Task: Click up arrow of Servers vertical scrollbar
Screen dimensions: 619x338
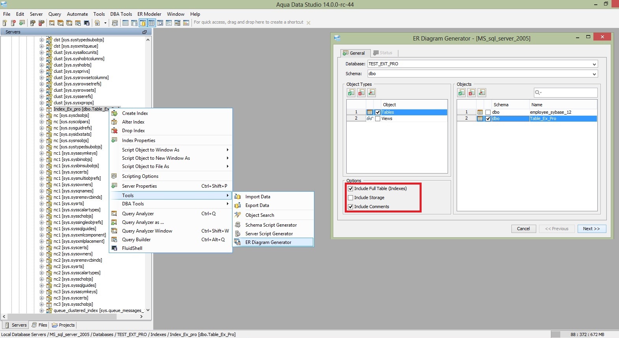Action: coord(148,40)
